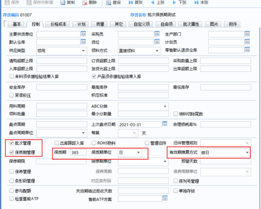Click the 删除 delete icon
Screen dimensions: 261x209
85,3
